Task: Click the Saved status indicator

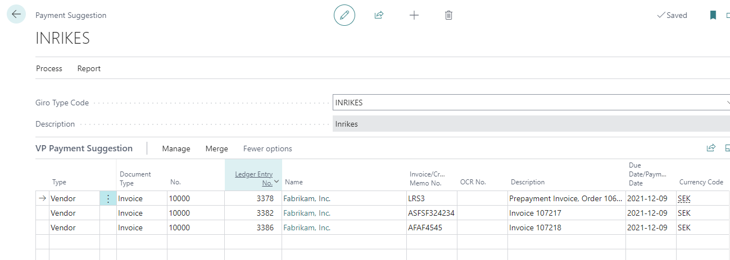Action: 672,15
